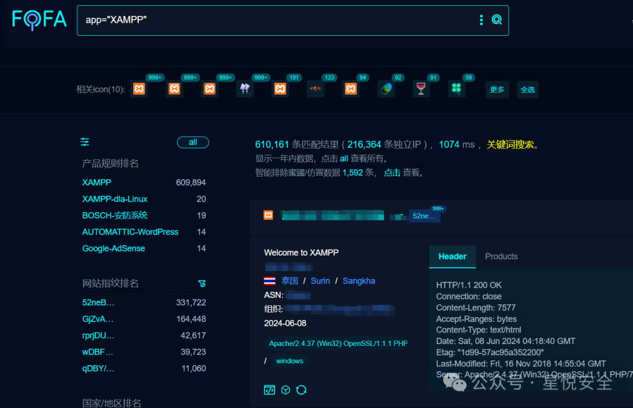The height and width of the screenshot is (408, 633).
Task: Click the Thailand flag icon
Action: (270, 281)
